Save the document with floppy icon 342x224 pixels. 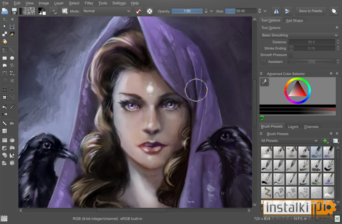pyautogui.click(x=14, y=11)
